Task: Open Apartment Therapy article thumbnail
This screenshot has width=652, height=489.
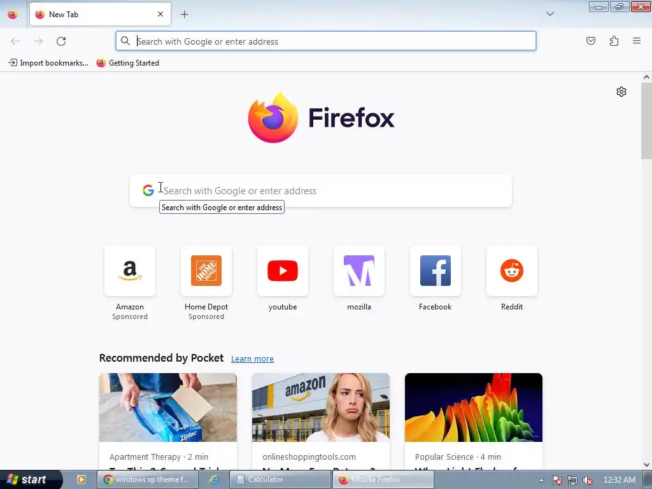Action: tap(168, 407)
